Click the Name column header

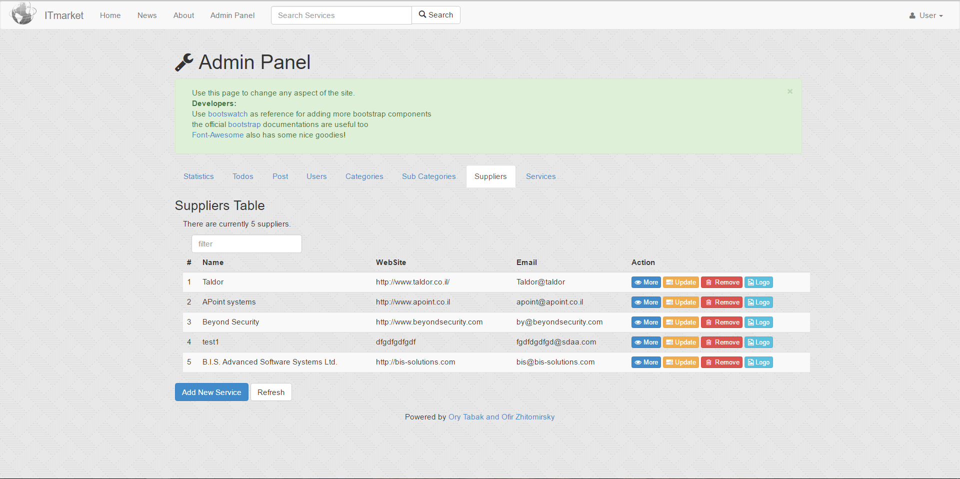(213, 262)
